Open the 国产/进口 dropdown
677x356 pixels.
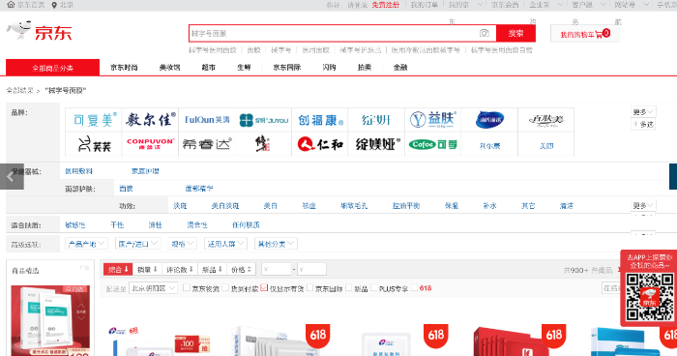tap(137, 244)
